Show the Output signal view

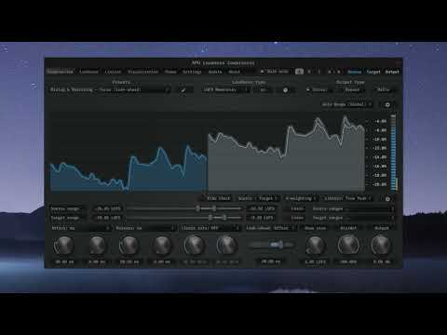coord(392,72)
